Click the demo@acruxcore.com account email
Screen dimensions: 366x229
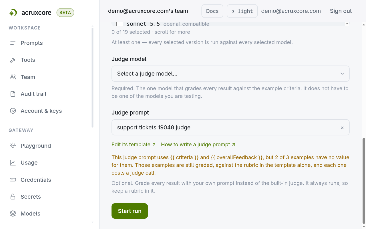[x=291, y=11]
